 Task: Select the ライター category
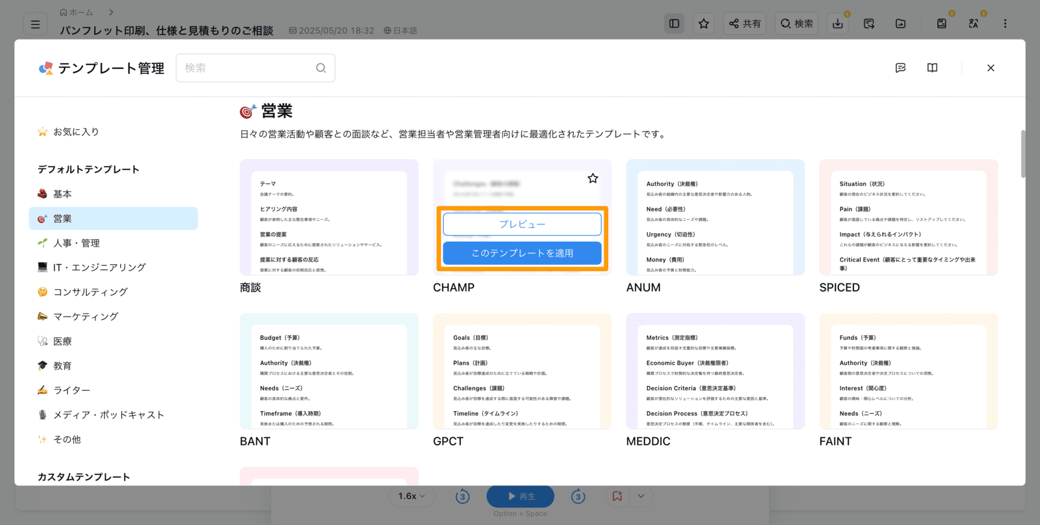click(x=113, y=390)
